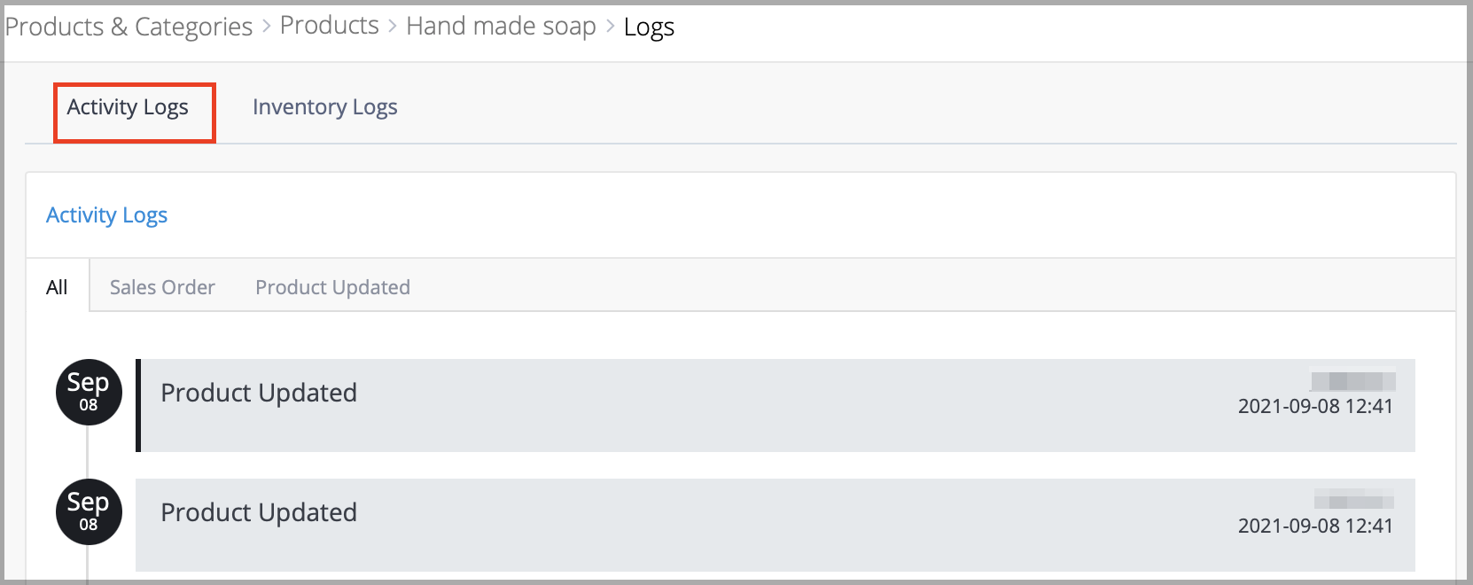Select the All filter tab
Image resolution: width=1473 pixels, height=585 pixels.
[57, 286]
